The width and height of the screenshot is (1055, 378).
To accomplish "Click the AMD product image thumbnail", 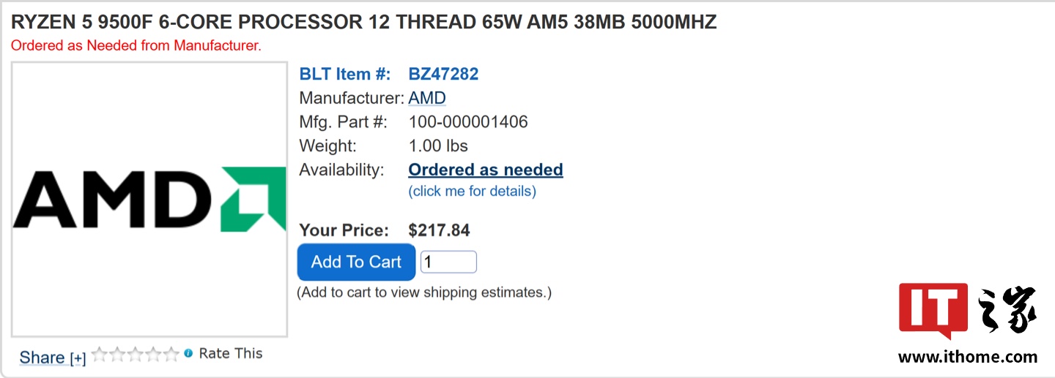I will click(x=149, y=200).
